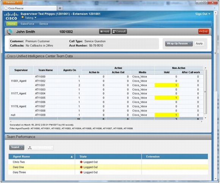This screenshot has height=184, width=220.
Task: Click the Service Question call type value
Action: point(95,41)
